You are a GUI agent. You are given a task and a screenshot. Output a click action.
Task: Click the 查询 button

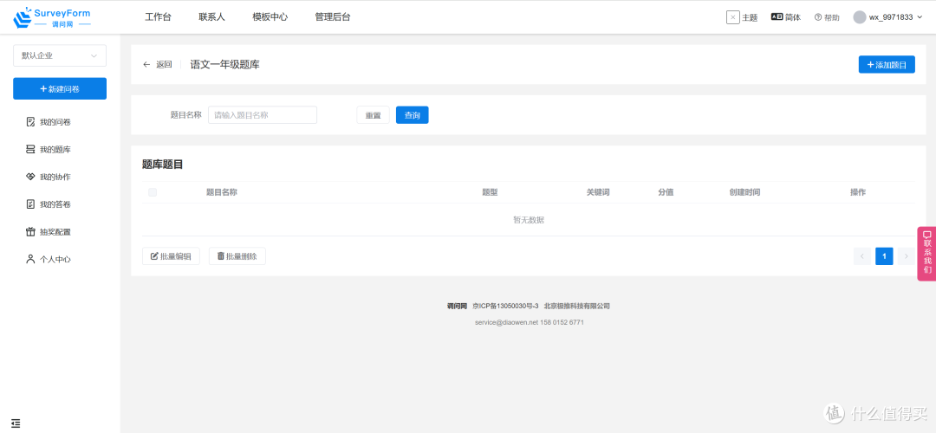click(x=413, y=115)
